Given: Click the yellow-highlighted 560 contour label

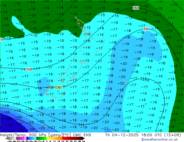Looking at the screenshot, I should click(x=59, y=88).
